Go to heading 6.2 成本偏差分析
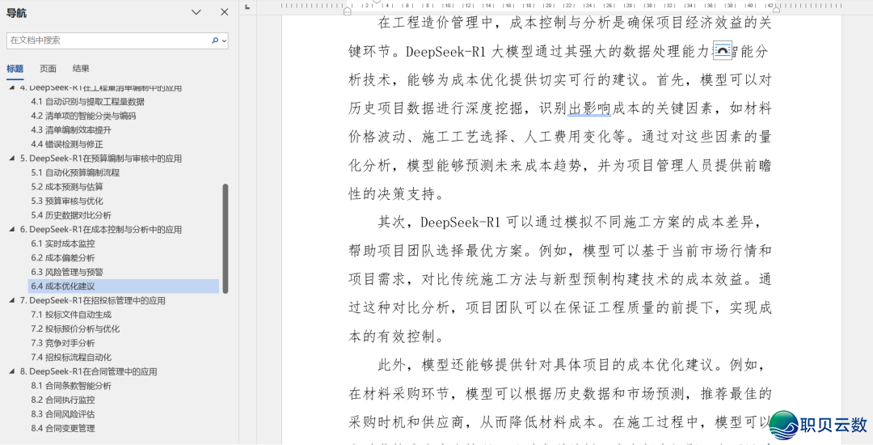 [63, 258]
